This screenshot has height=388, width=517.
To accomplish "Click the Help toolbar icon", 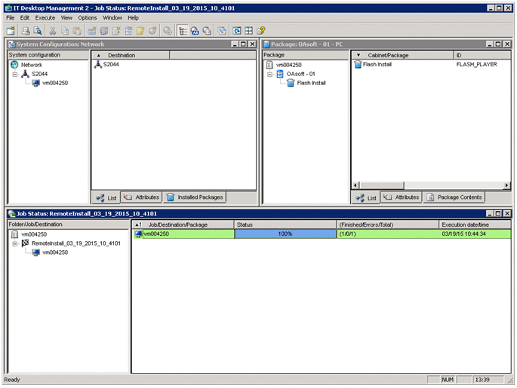I will pos(261,31).
